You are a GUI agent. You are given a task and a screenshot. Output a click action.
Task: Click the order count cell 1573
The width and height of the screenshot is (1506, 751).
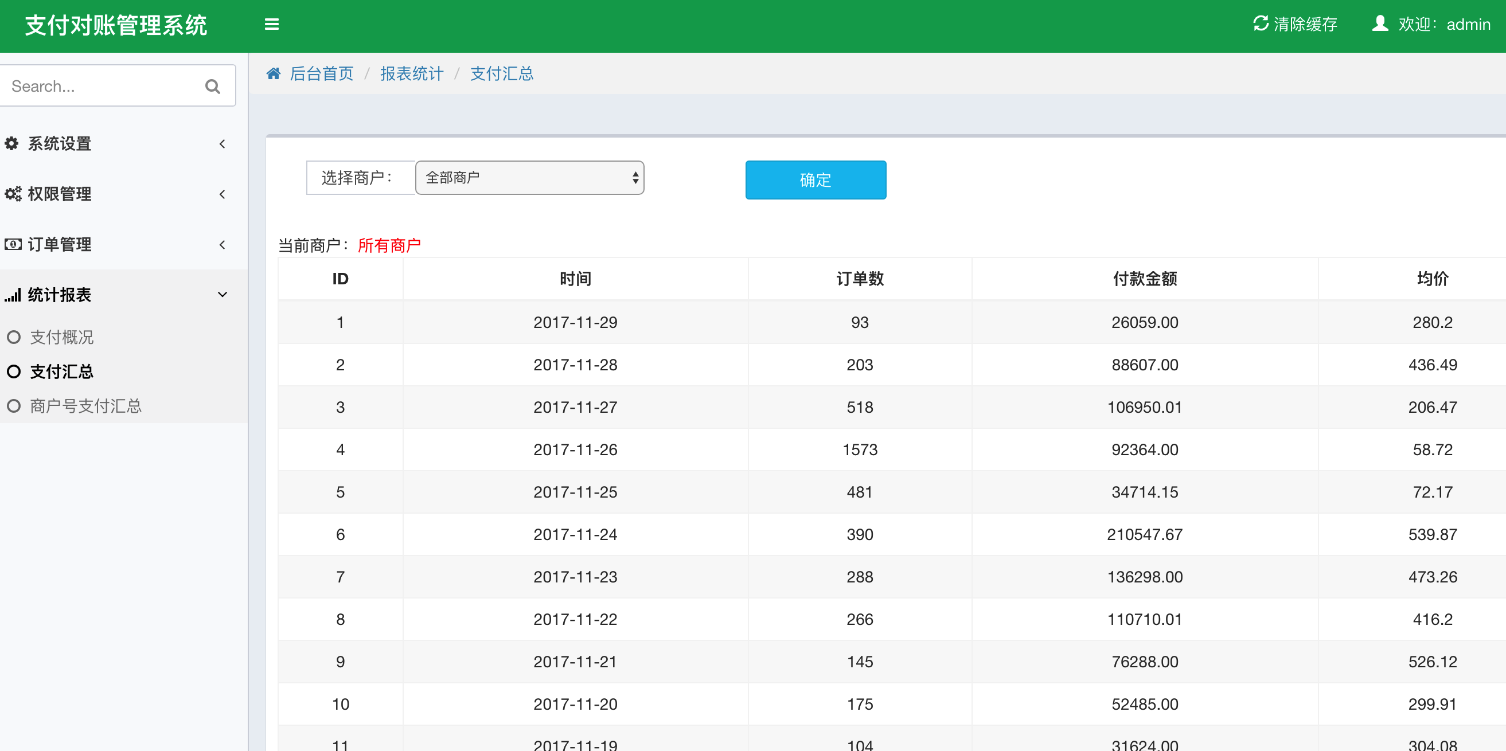860,449
